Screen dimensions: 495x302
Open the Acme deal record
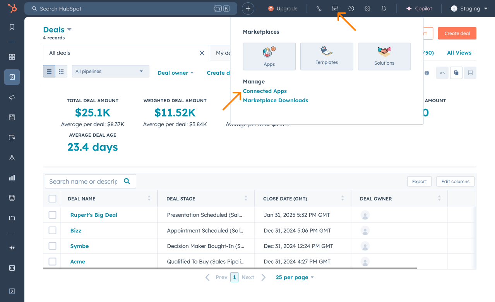(78, 261)
